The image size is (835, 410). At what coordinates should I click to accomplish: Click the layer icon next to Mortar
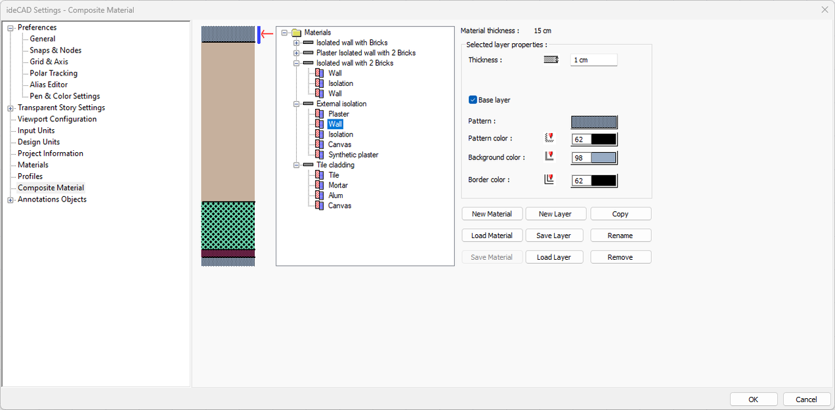click(321, 185)
